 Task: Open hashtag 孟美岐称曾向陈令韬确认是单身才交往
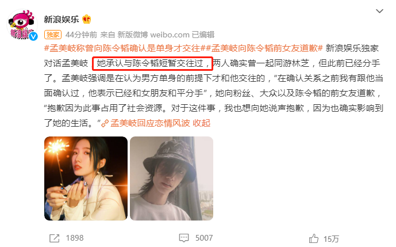tap(122, 48)
